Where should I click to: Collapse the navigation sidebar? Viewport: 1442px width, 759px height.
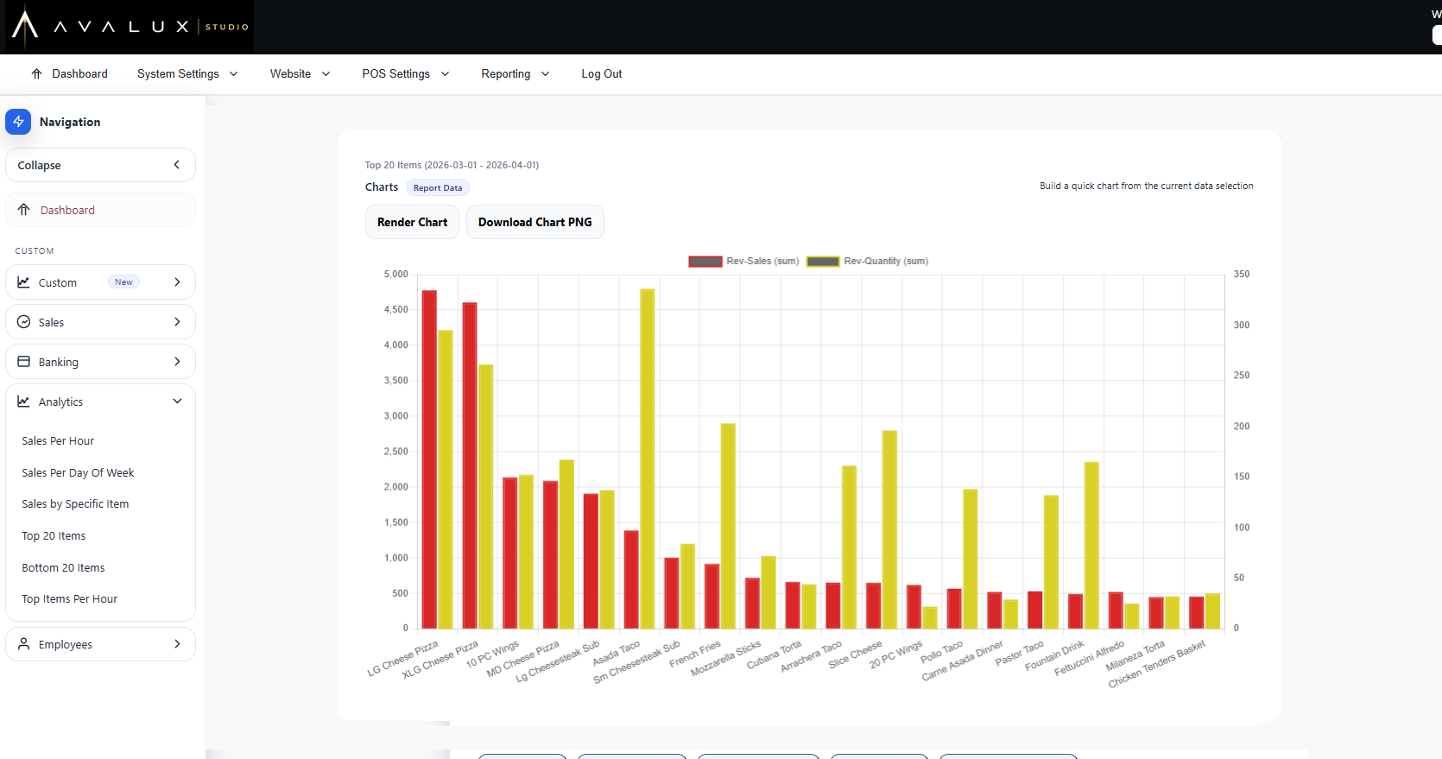tap(100, 165)
